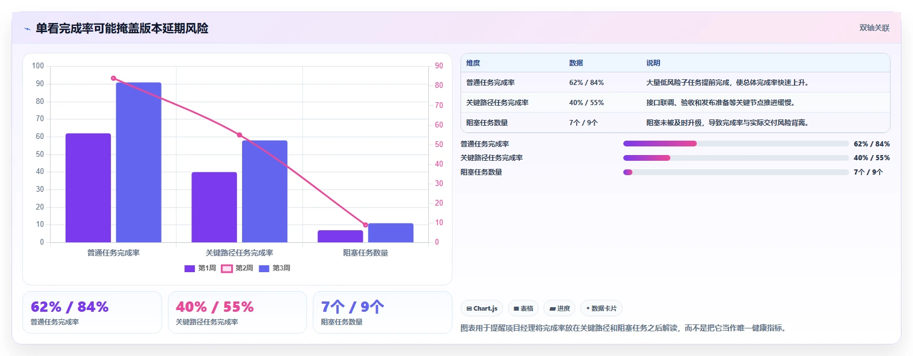Open the 62% / 84% stat card
The height and width of the screenshot is (356, 913).
coord(92,312)
